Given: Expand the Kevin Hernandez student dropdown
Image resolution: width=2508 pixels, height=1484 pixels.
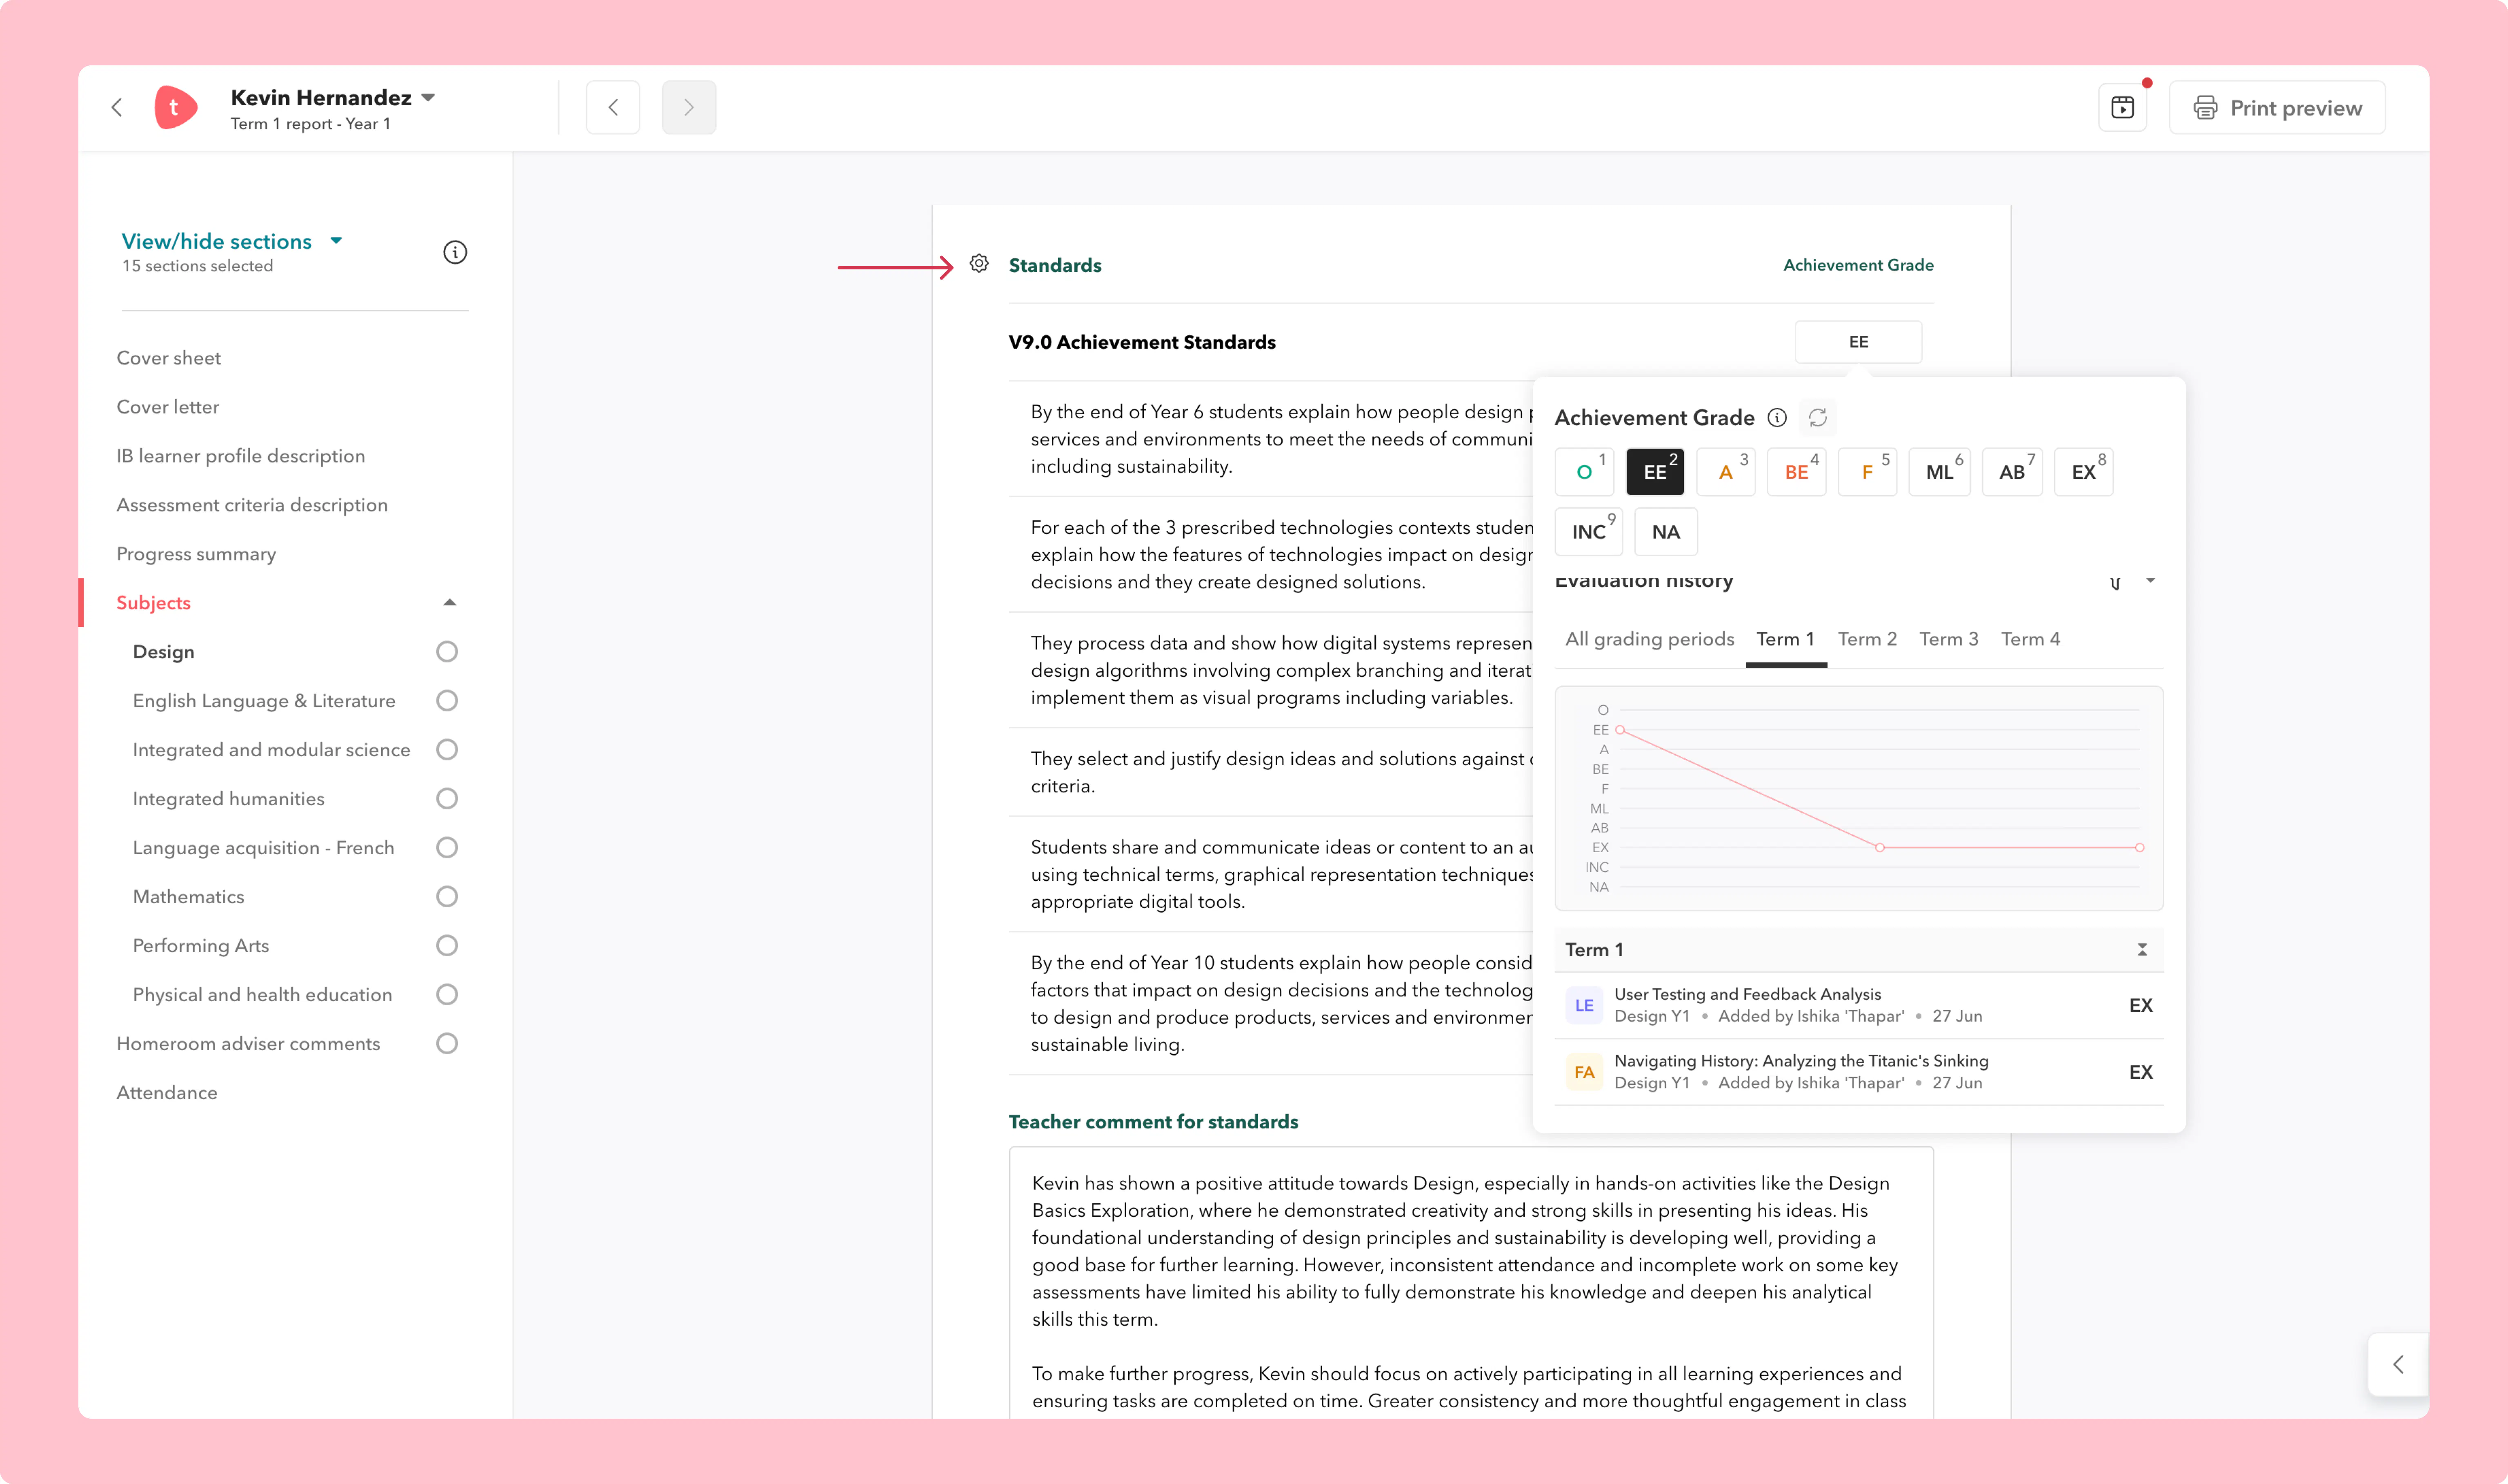Looking at the screenshot, I should pyautogui.click(x=428, y=97).
